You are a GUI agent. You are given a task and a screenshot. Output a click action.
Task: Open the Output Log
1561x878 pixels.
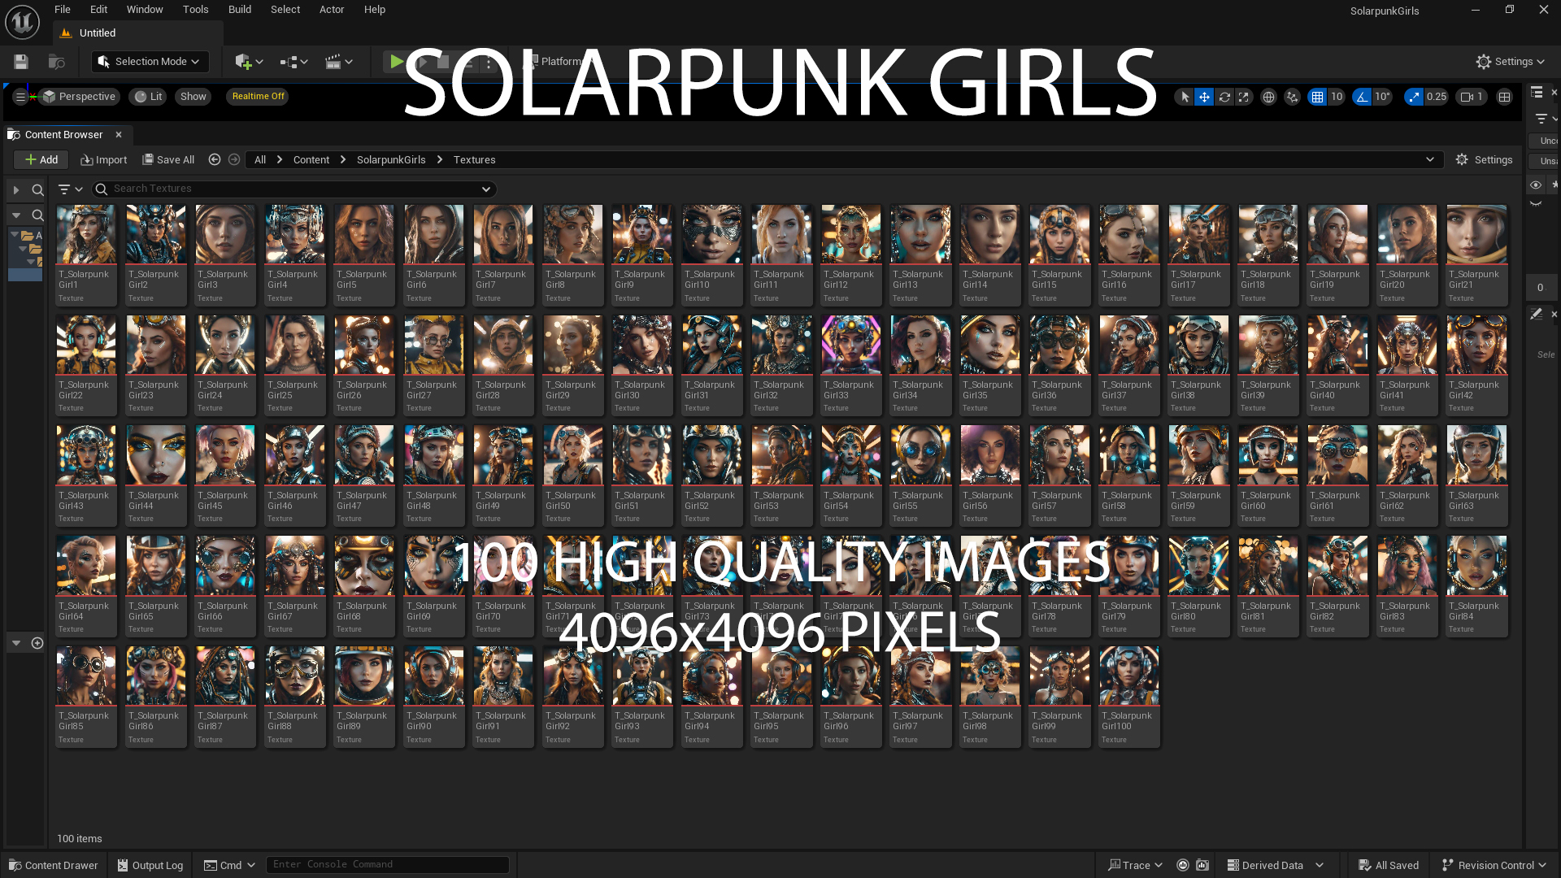tap(150, 865)
